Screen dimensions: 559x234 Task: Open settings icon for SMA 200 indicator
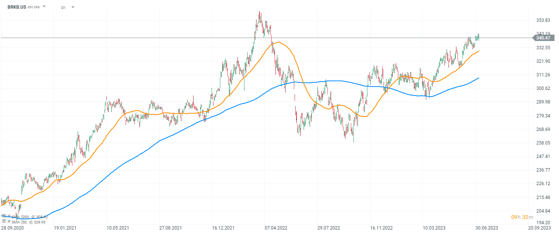[x=4, y=216]
